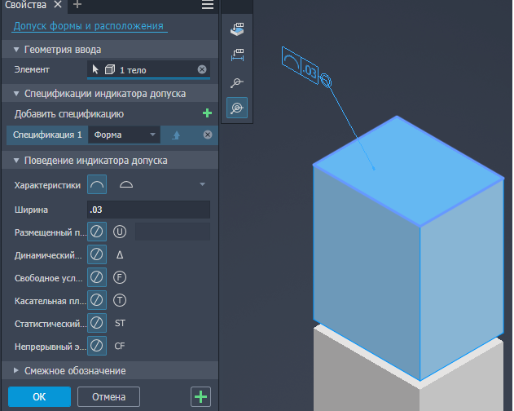
Task: Disable the Касательная плоскость modifier
Action: tap(97, 300)
